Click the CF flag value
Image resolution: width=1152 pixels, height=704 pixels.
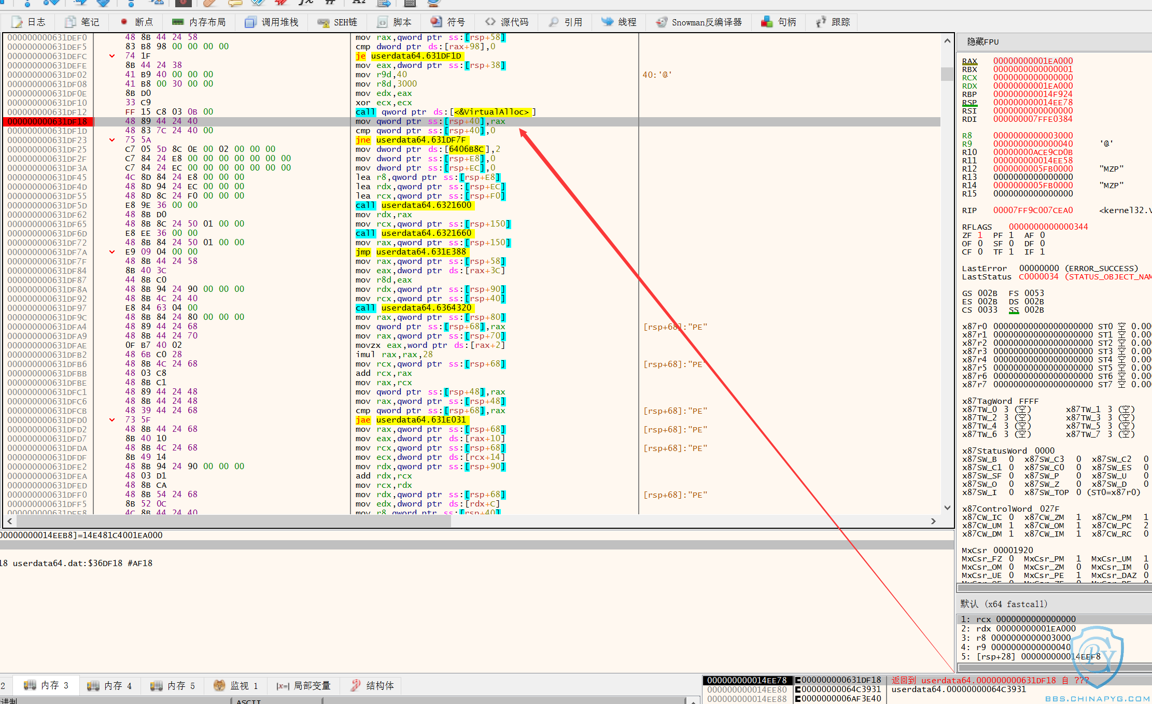click(x=980, y=251)
